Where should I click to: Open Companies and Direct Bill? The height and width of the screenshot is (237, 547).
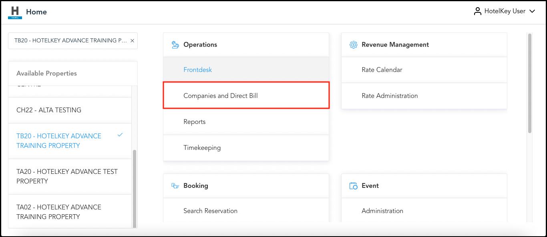(220, 96)
